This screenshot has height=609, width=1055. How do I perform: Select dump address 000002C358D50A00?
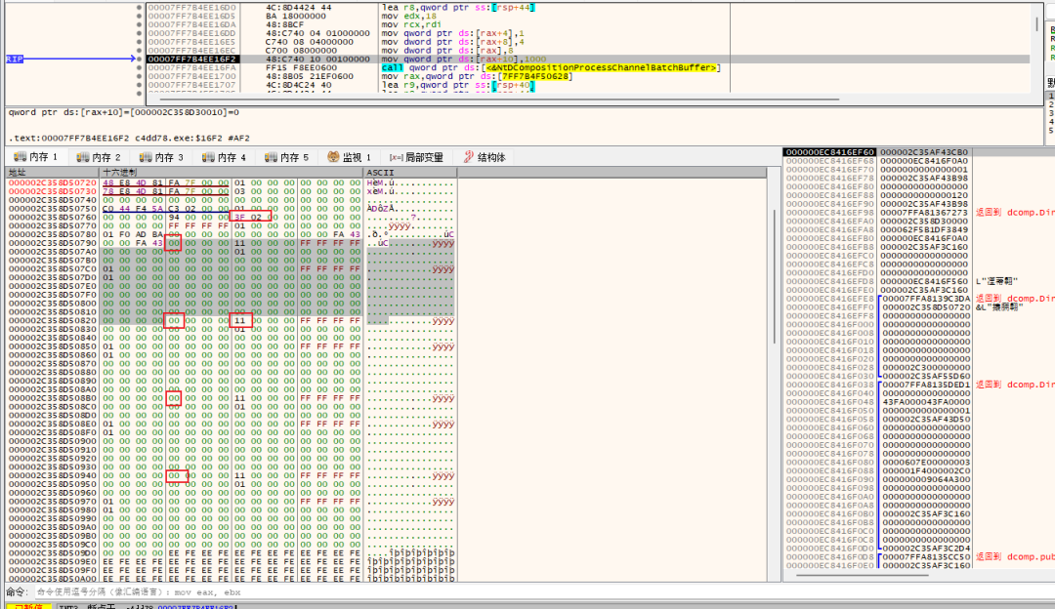(x=53, y=579)
